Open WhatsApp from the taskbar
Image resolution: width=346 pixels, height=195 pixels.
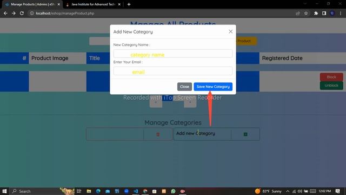[x=173, y=191]
